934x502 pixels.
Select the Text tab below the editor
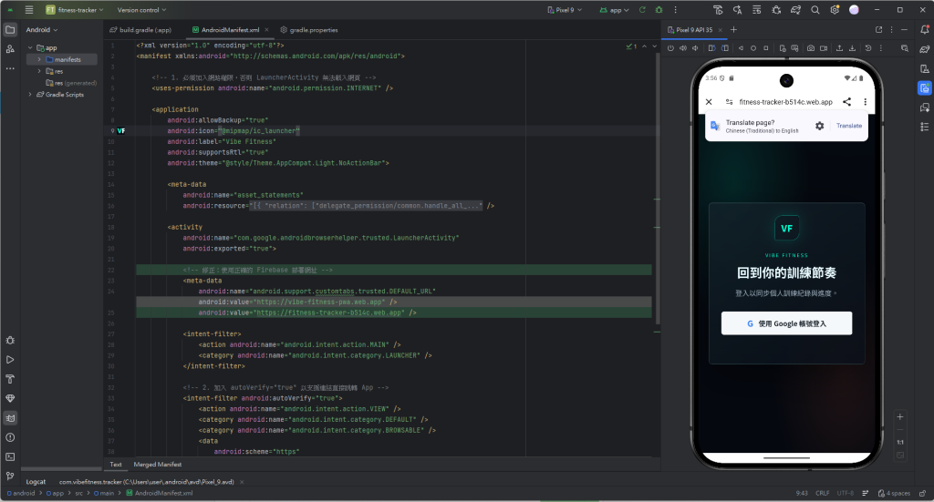coord(116,465)
